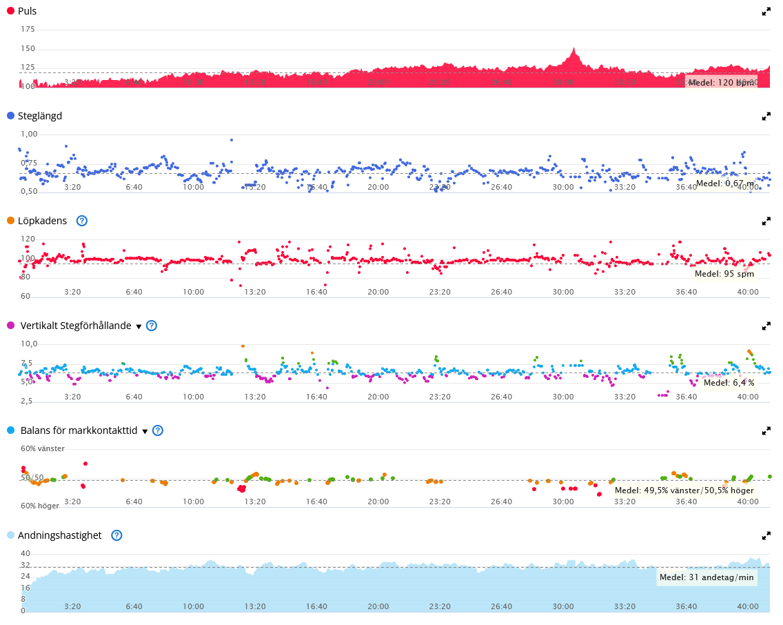This screenshot has height=625, width=783.
Task: Open help for Andningshastighet
Action: click(116, 535)
